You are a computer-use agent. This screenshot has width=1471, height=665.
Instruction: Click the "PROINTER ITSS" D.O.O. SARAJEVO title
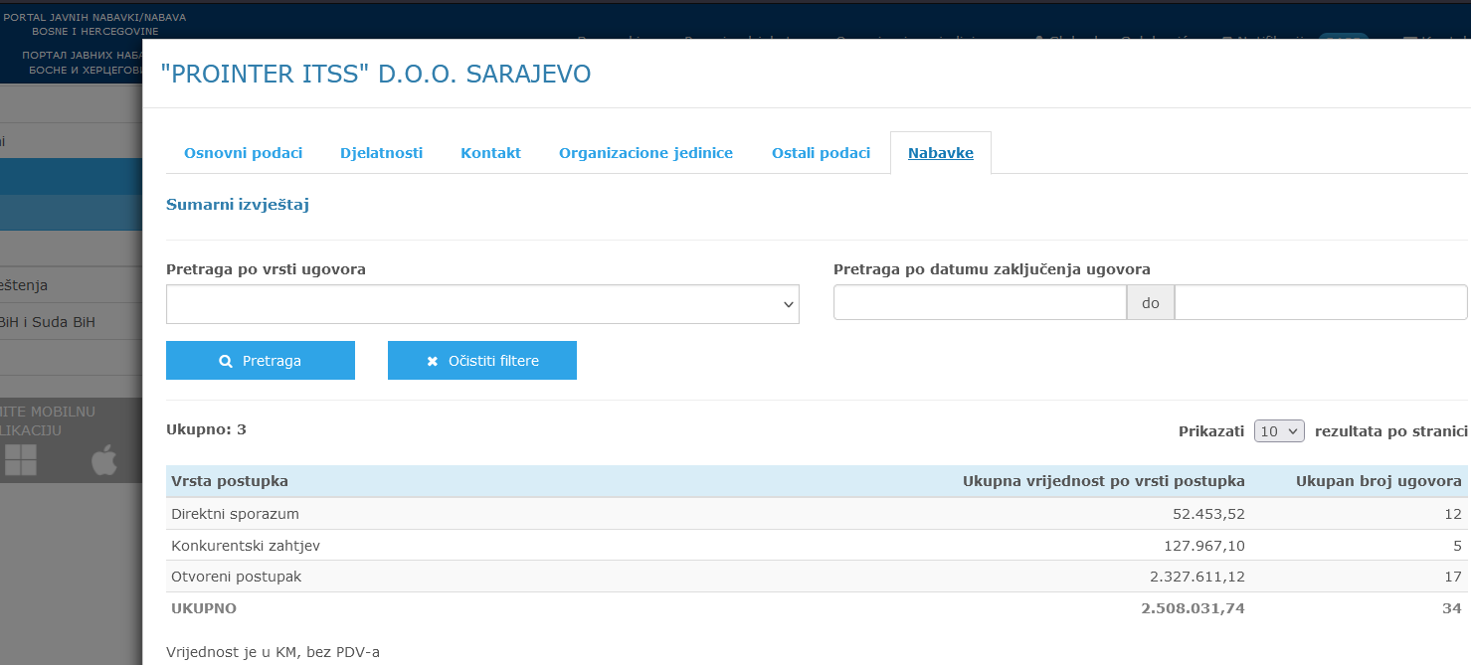[x=375, y=74]
